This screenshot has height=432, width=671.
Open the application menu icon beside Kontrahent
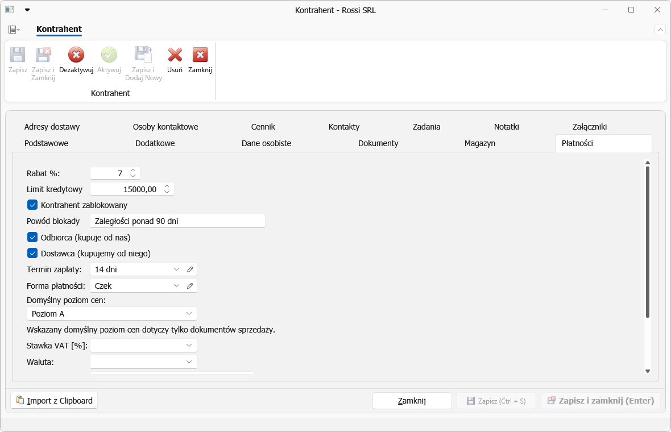(14, 30)
